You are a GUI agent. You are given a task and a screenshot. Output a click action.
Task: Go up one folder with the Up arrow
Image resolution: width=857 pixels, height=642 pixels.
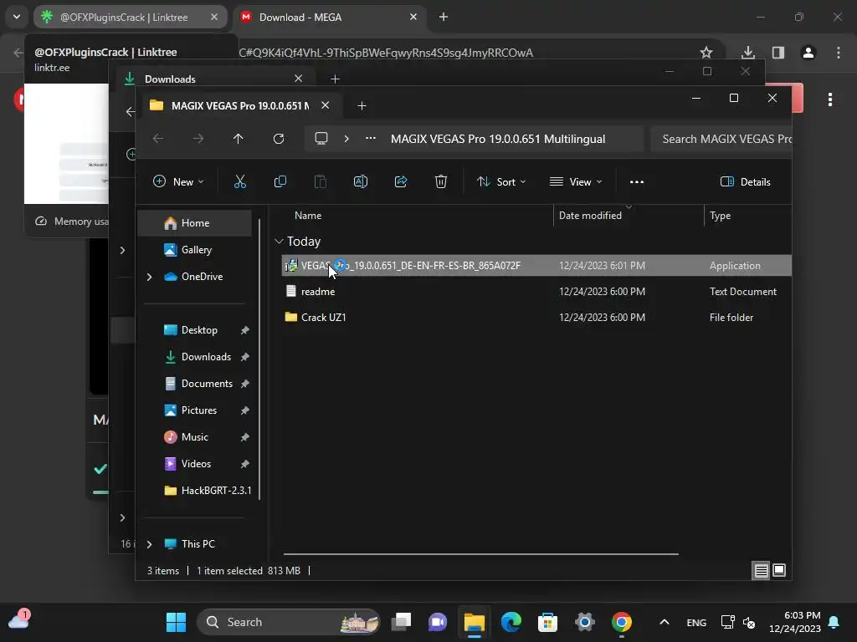tap(238, 139)
